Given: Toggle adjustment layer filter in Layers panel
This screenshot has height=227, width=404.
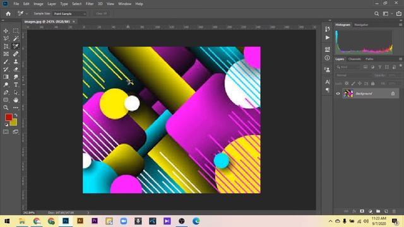Looking at the screenshot, I should [x=372, y=67].
